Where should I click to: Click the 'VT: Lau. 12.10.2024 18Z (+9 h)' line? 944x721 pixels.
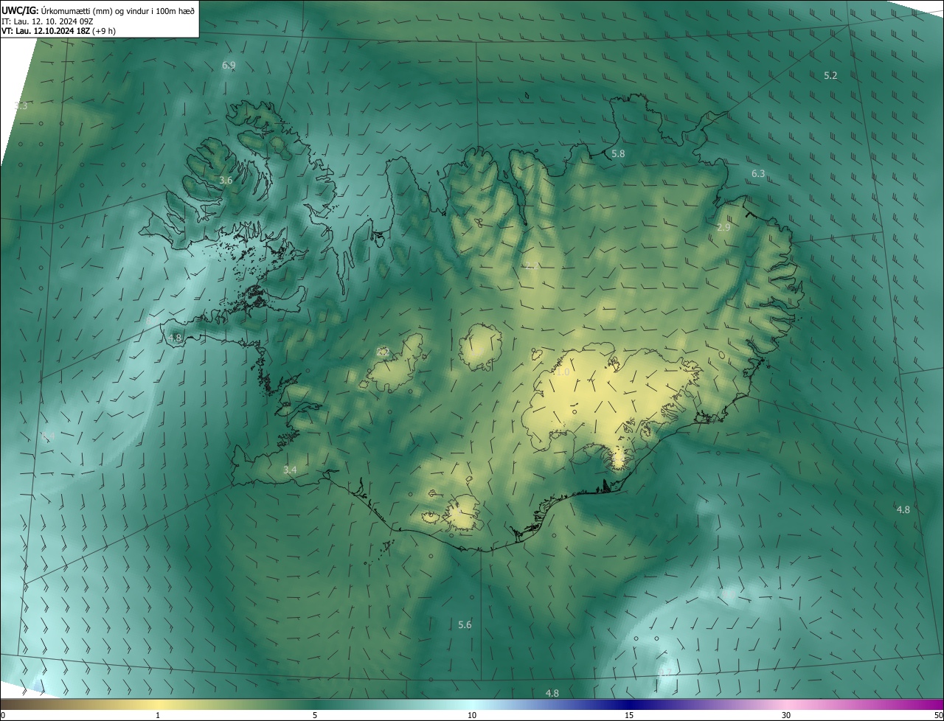58,31
